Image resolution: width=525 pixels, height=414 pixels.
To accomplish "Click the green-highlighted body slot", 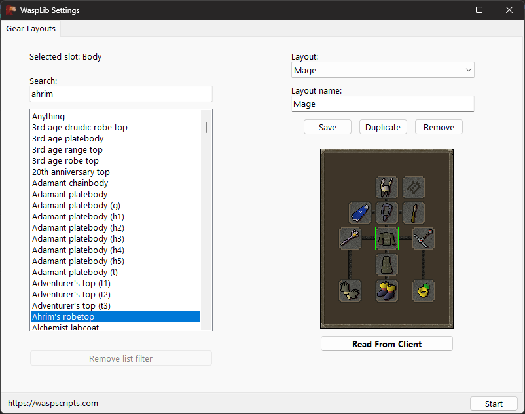I will click(x=387, y=238).
